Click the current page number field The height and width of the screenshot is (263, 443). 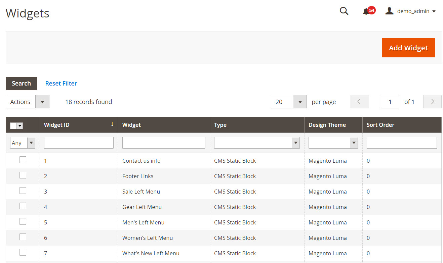point(390,102)
